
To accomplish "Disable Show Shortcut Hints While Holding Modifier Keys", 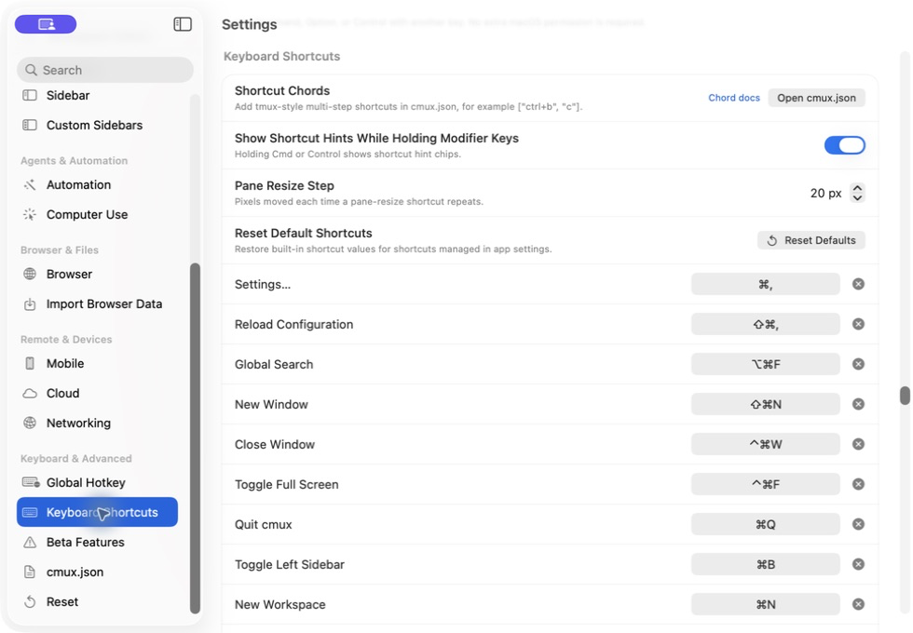I will click(x=844, y=145).
